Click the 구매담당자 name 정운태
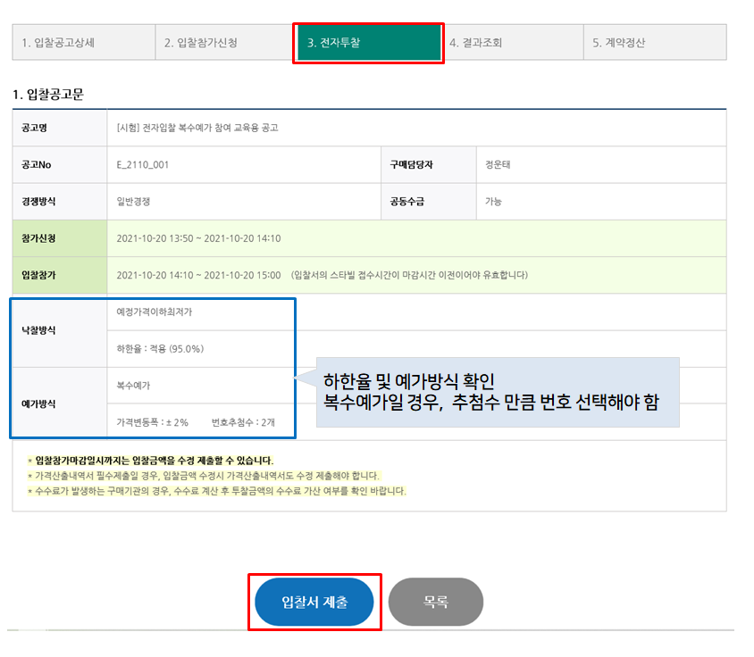Viewport: 754px width, 657px height. (x=497, y=165)
